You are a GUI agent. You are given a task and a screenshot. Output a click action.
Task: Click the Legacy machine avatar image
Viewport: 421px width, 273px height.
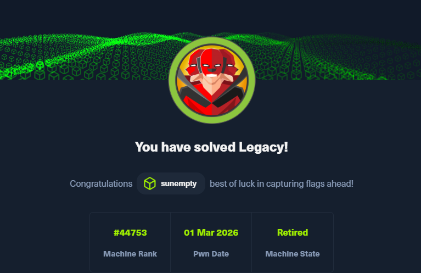pyautogui.click(x=212, y=80)
